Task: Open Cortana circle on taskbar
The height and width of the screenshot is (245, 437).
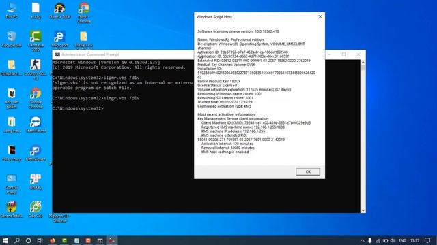Action: 29,240
